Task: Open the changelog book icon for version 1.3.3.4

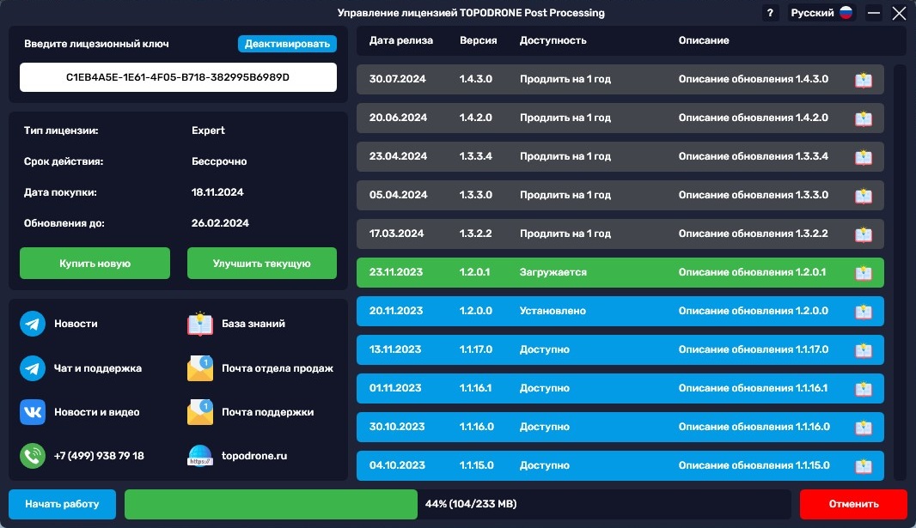Action: tap(864, 157)
